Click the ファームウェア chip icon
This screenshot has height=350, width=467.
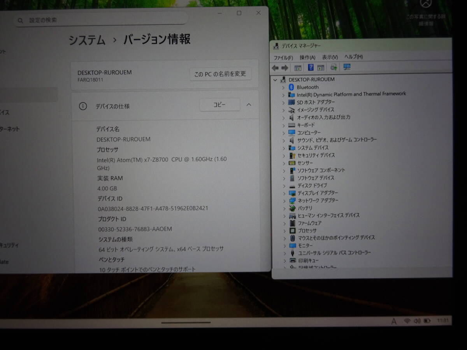click(293, 223)
